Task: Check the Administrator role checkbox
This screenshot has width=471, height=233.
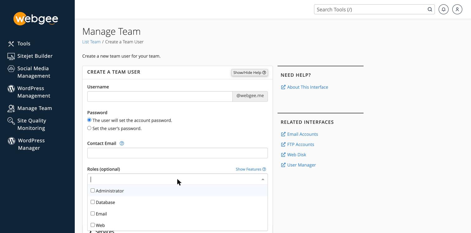Action: 93,190
